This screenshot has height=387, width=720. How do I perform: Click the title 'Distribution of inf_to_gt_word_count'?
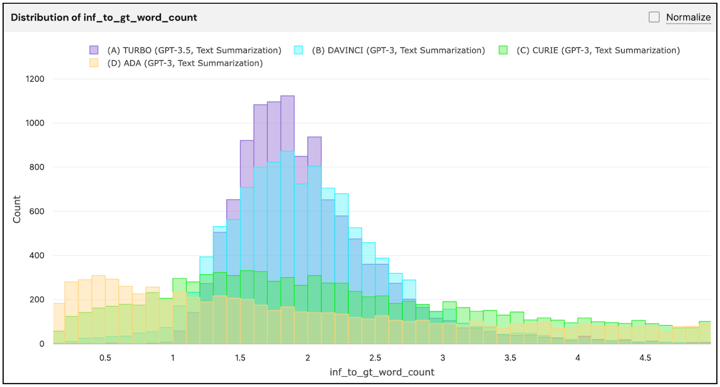click(x=104, y=17)
